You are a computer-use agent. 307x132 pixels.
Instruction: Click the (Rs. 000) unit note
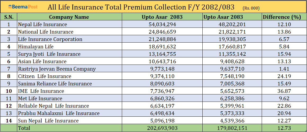251,8
